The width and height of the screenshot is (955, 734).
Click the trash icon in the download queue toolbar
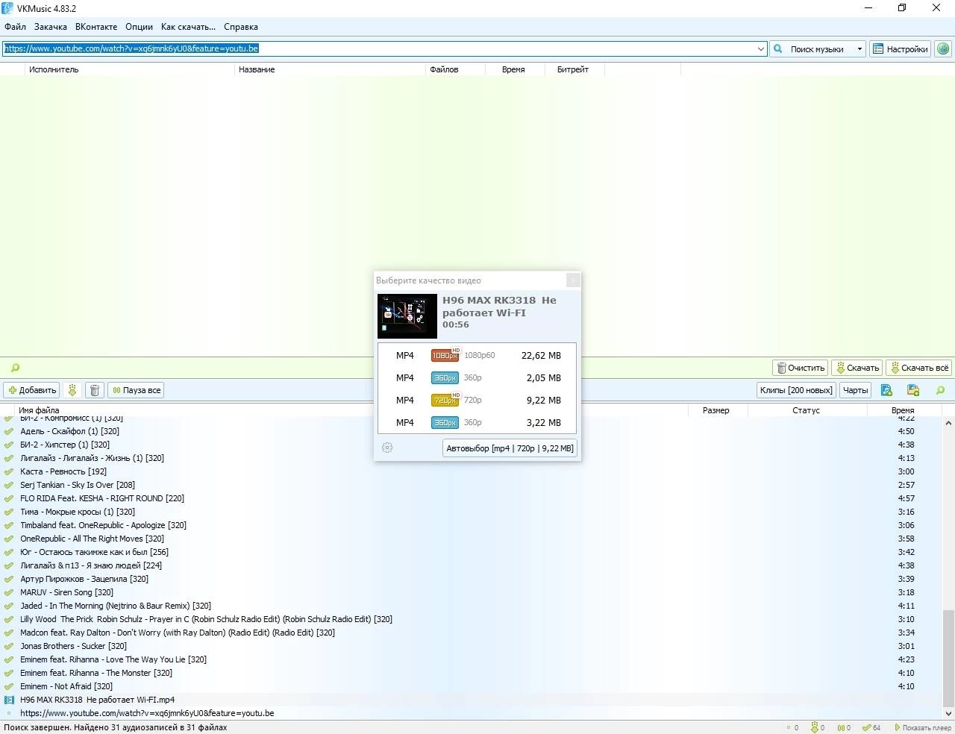(x=95, y=390)
